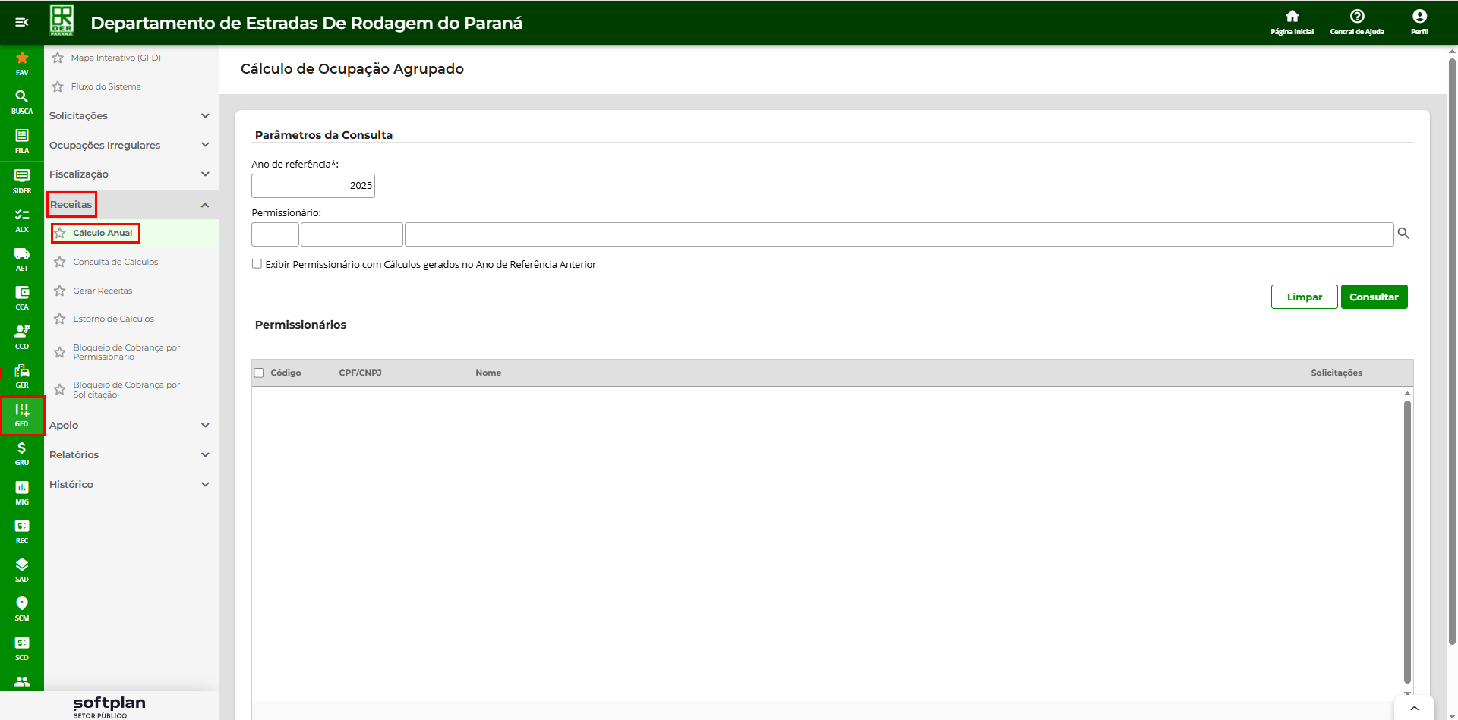This screenshot has width=1458, height=720.
Task: Favorite Fluxo do Sistema star
Action: (x=58, y=86)
